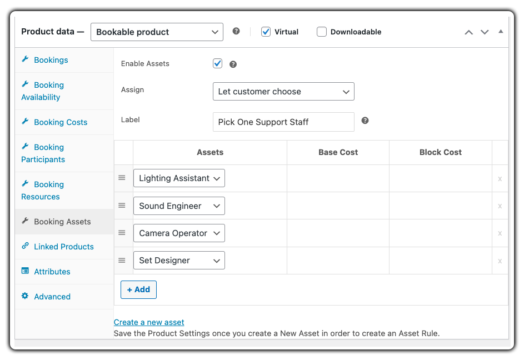Remove the Camera Operator asset row
The image size is (524, 360).
pos(500,233)
